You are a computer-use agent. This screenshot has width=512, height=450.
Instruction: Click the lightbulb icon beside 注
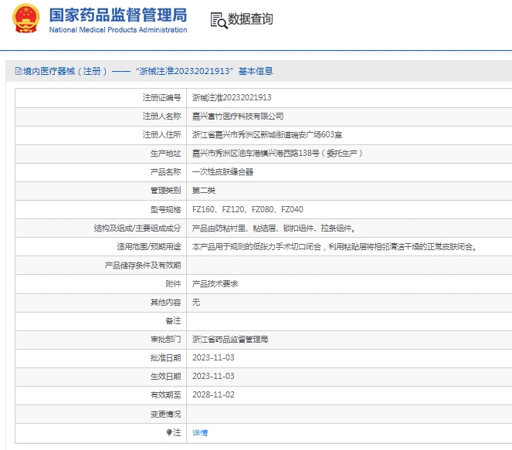(x=169, y=432)
